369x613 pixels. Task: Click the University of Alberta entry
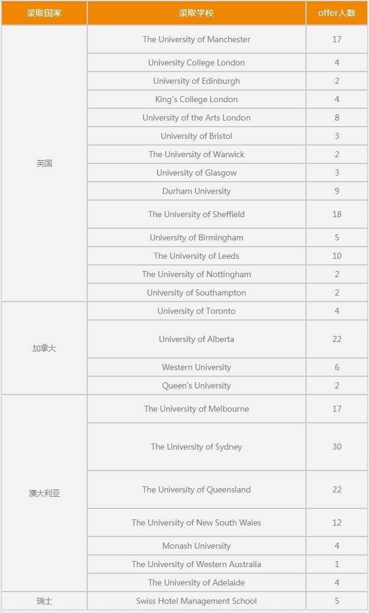tap(196, 339)
